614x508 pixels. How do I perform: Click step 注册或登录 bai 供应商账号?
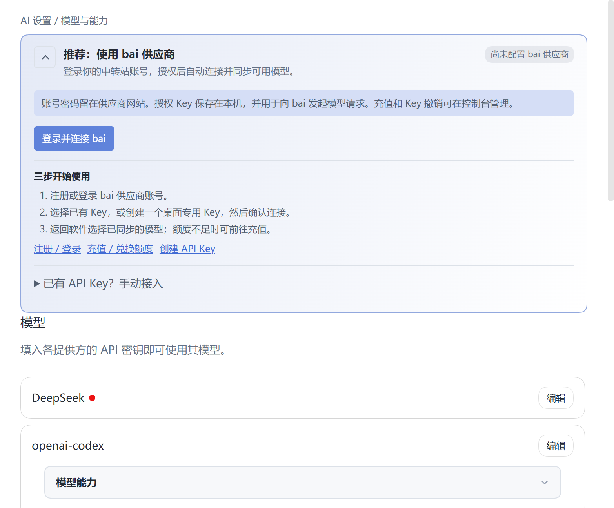point(109,195)
